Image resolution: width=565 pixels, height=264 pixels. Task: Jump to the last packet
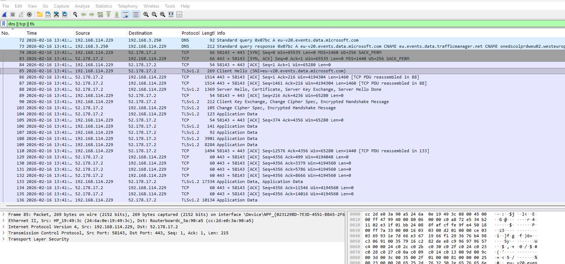(116, 15)
